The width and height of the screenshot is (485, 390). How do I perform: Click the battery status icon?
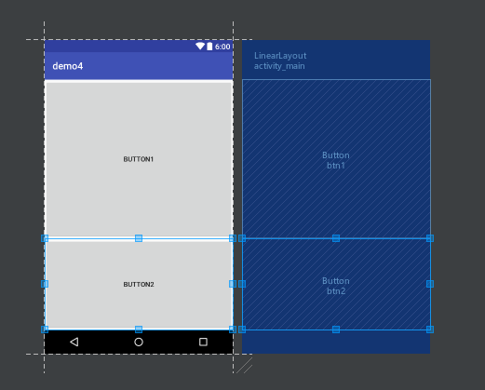[x=209, y=47]
